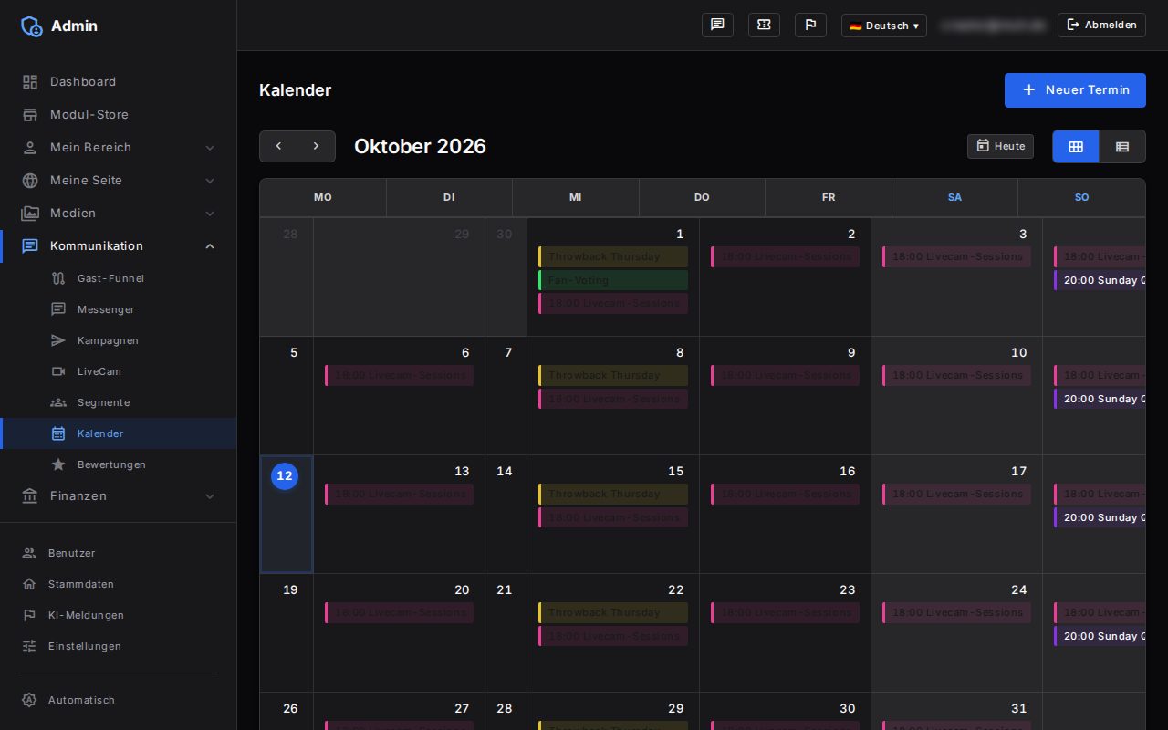Collapse Kommunikation section
Viewport: 1168px width, 730px height.
coord(119,245)
